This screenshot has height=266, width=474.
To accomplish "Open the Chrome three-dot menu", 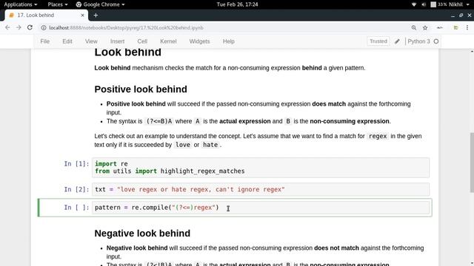I will (x=467, y=27).
